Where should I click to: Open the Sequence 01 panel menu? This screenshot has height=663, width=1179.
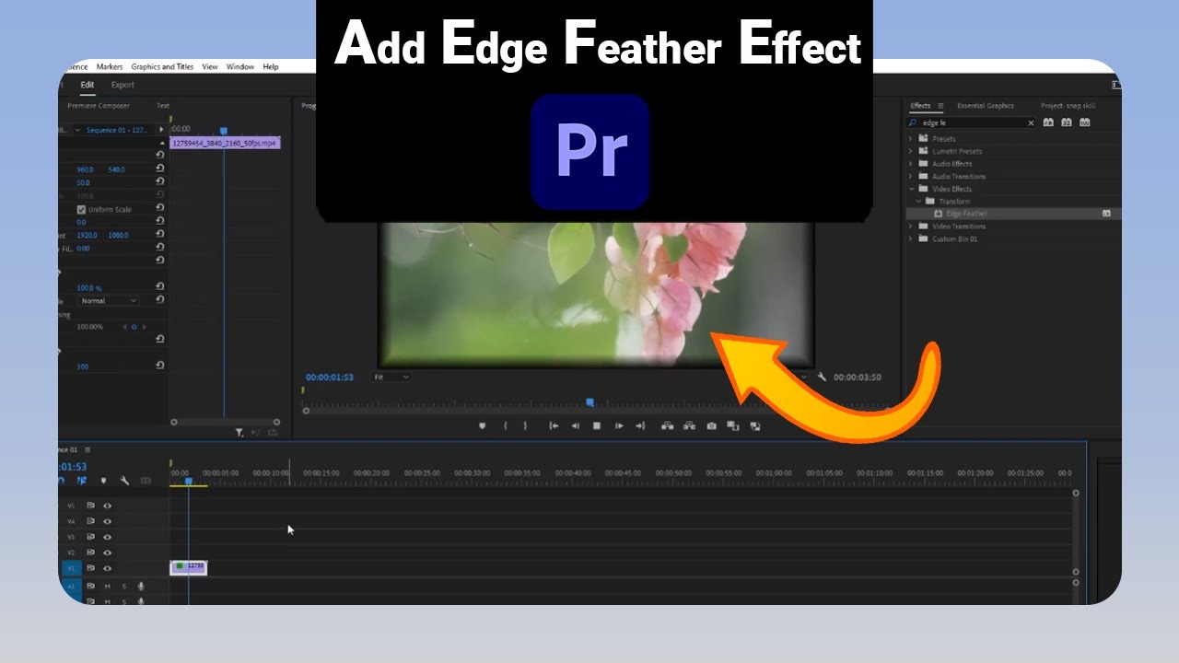click(88, 450)
